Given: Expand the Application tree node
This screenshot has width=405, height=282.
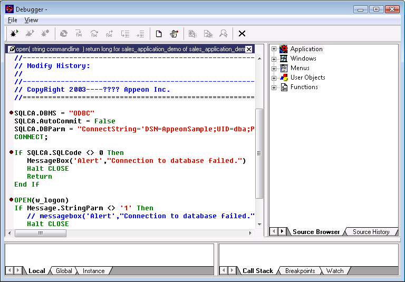Looking at the screenshot, I should 274,49.
